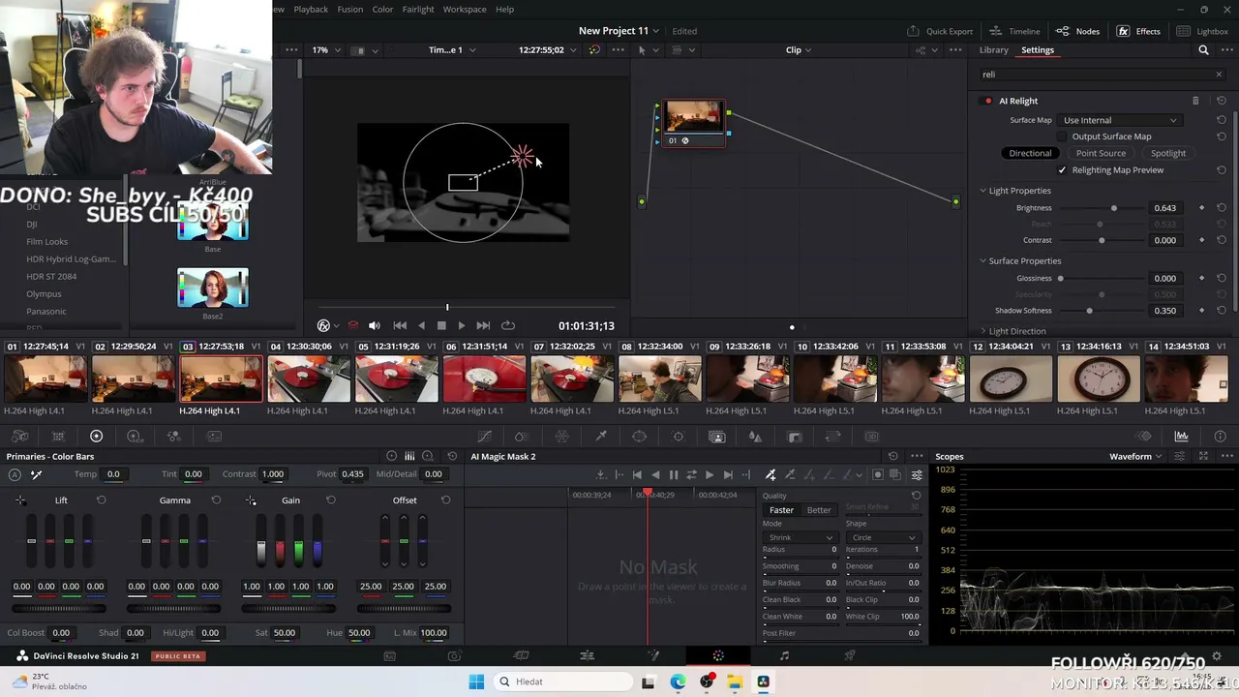Reset the Brightness slider value
Screen dimensions: 1239x697
[1222, 208]
